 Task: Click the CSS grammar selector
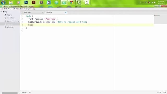(165, 92)
